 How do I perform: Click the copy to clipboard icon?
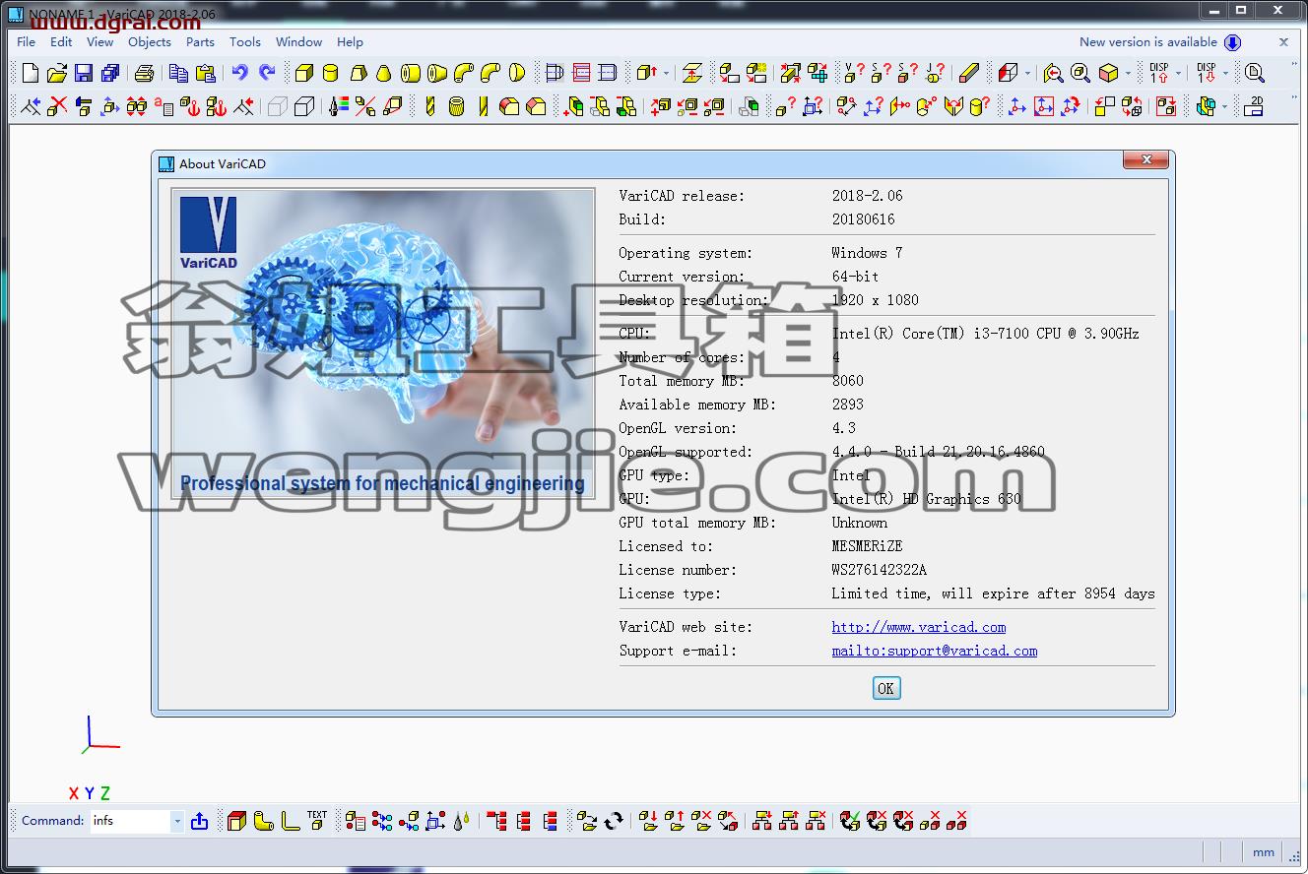click(178, 73)
